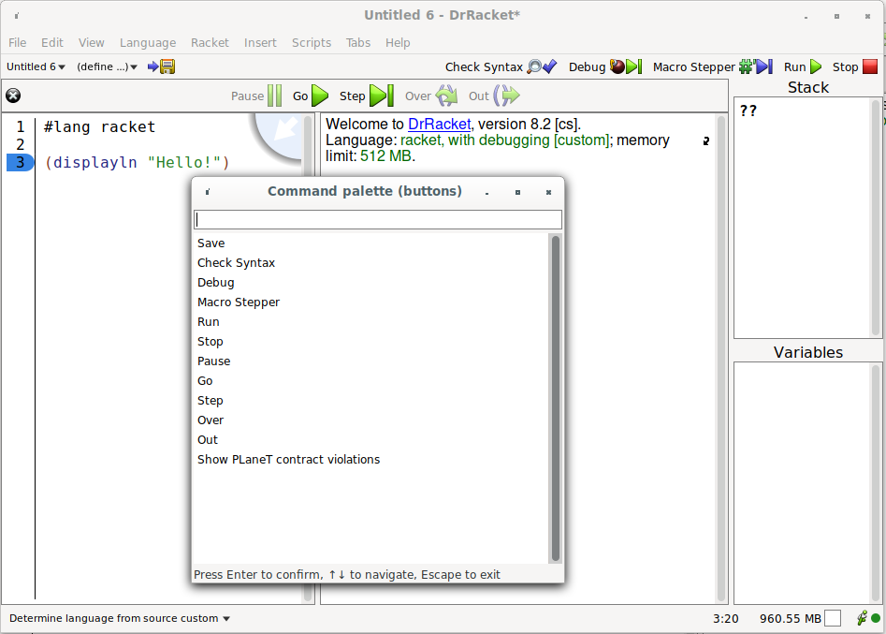Click the curved arrow icon in the interactions pane

click(705, 140)
